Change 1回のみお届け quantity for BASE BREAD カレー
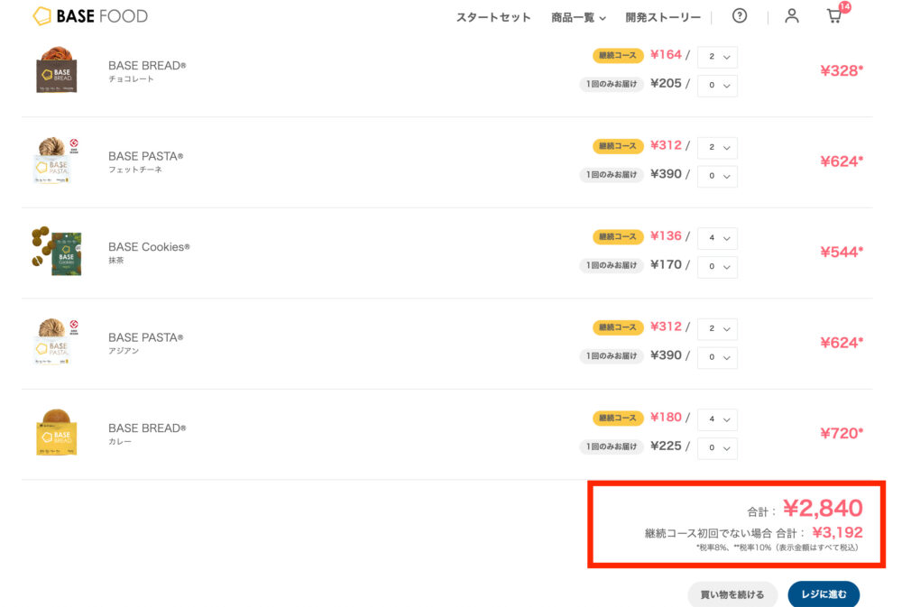902x607 pixels. tap(717, 447)
